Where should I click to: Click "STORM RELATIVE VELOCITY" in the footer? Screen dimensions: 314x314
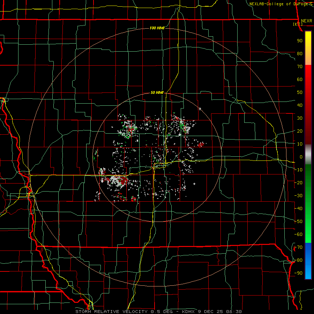(111, 312)
